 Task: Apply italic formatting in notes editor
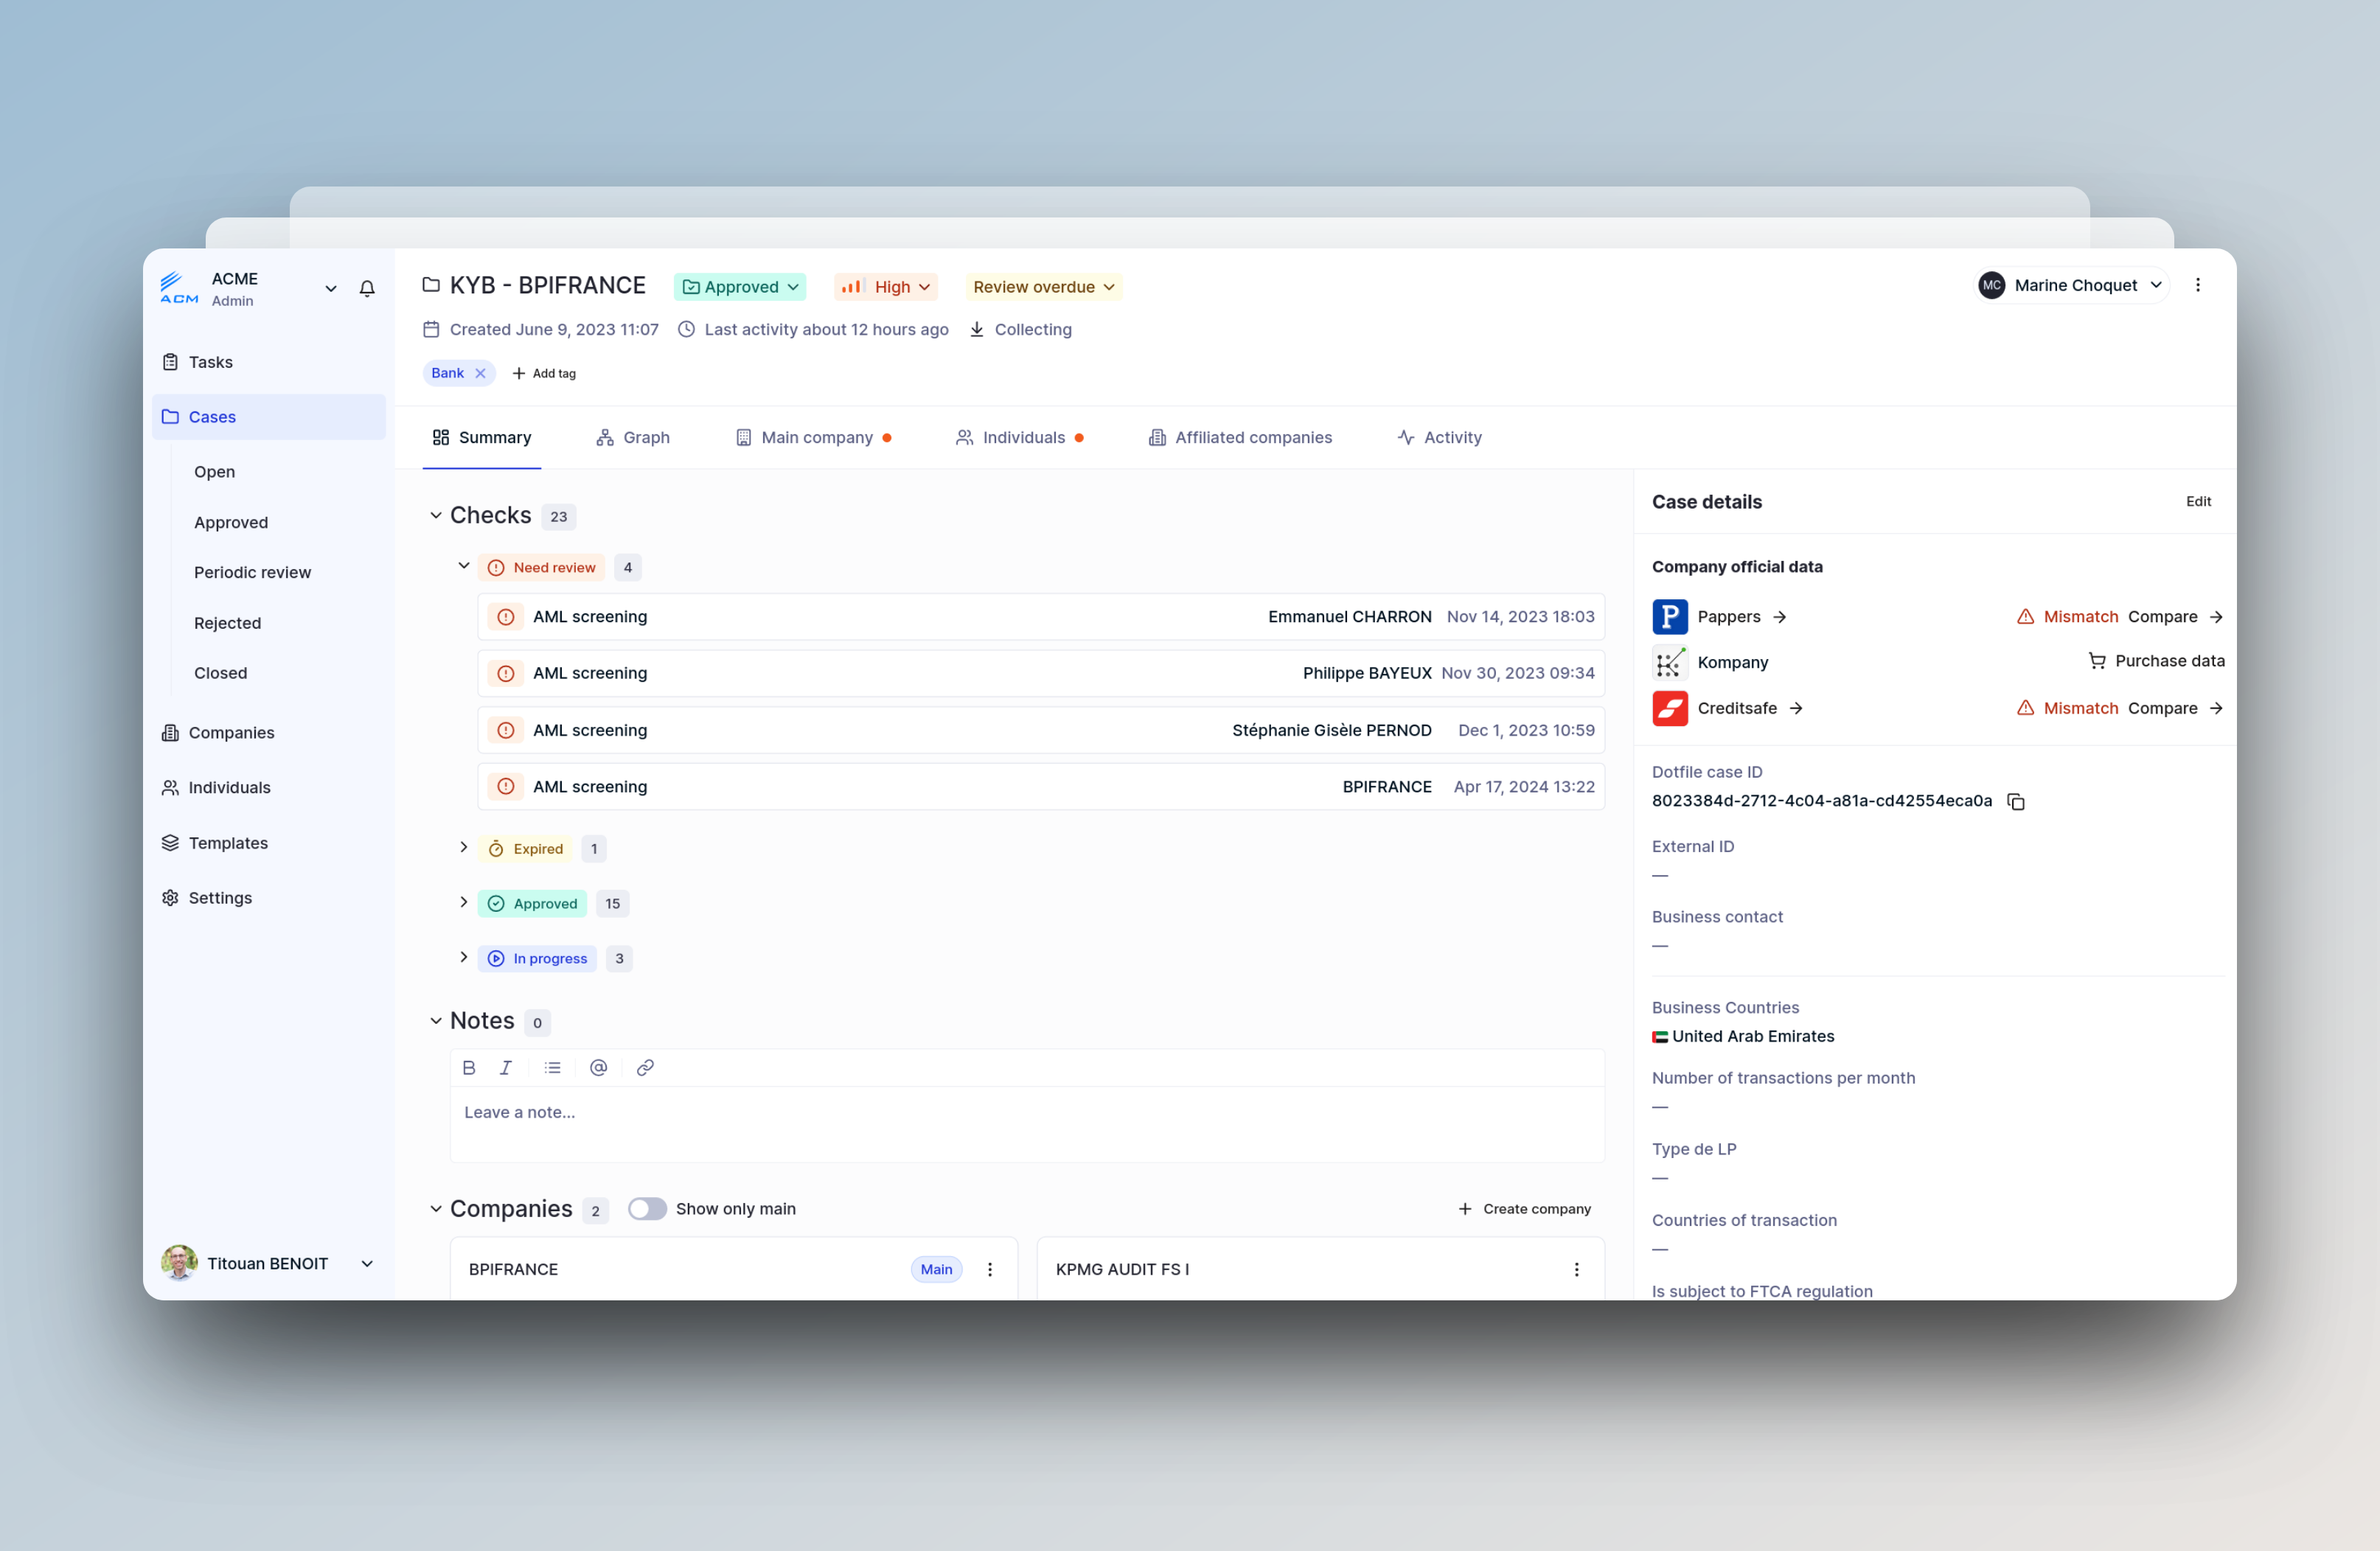click(506, 1068)
